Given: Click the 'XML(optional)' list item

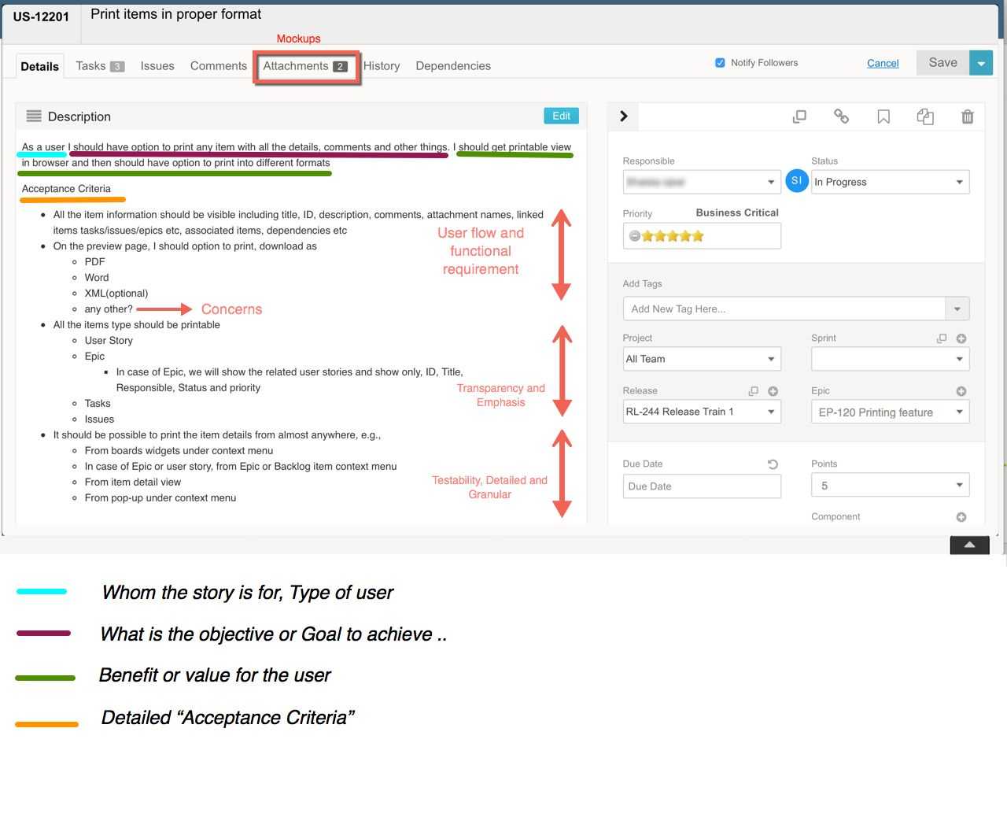Looking at the screenshot, I should coord(116,294).
